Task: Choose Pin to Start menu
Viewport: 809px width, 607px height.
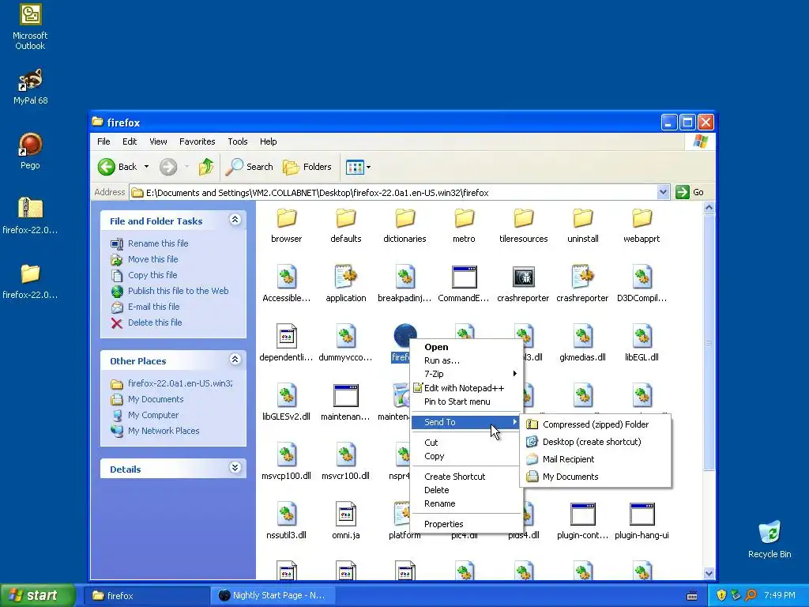Action: coord(466,402)
